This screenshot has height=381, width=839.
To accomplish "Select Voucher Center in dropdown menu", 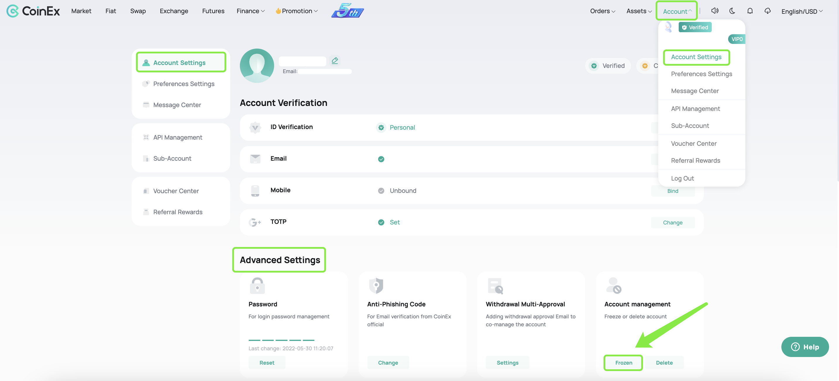I will click(694, 144).
